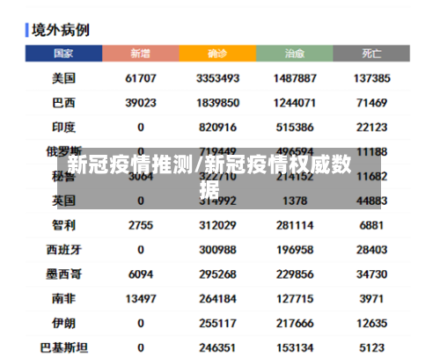This screenshot has width=440, height=358.
Task: Click the 境外病例 section title
Action: (61, 30)
